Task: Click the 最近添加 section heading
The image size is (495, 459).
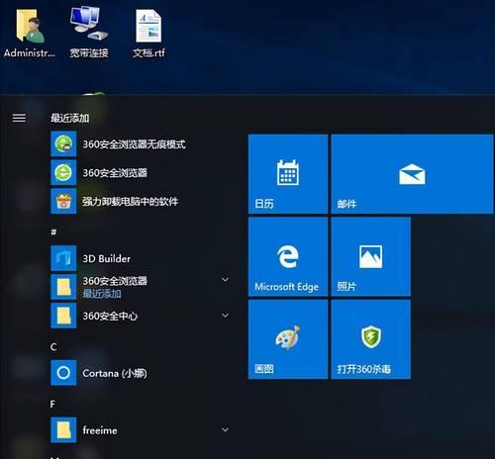Action: tap(70, 118)
